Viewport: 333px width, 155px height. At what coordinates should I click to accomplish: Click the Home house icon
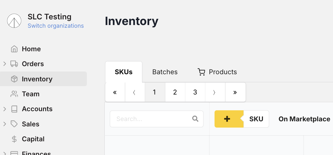point(14,49)
